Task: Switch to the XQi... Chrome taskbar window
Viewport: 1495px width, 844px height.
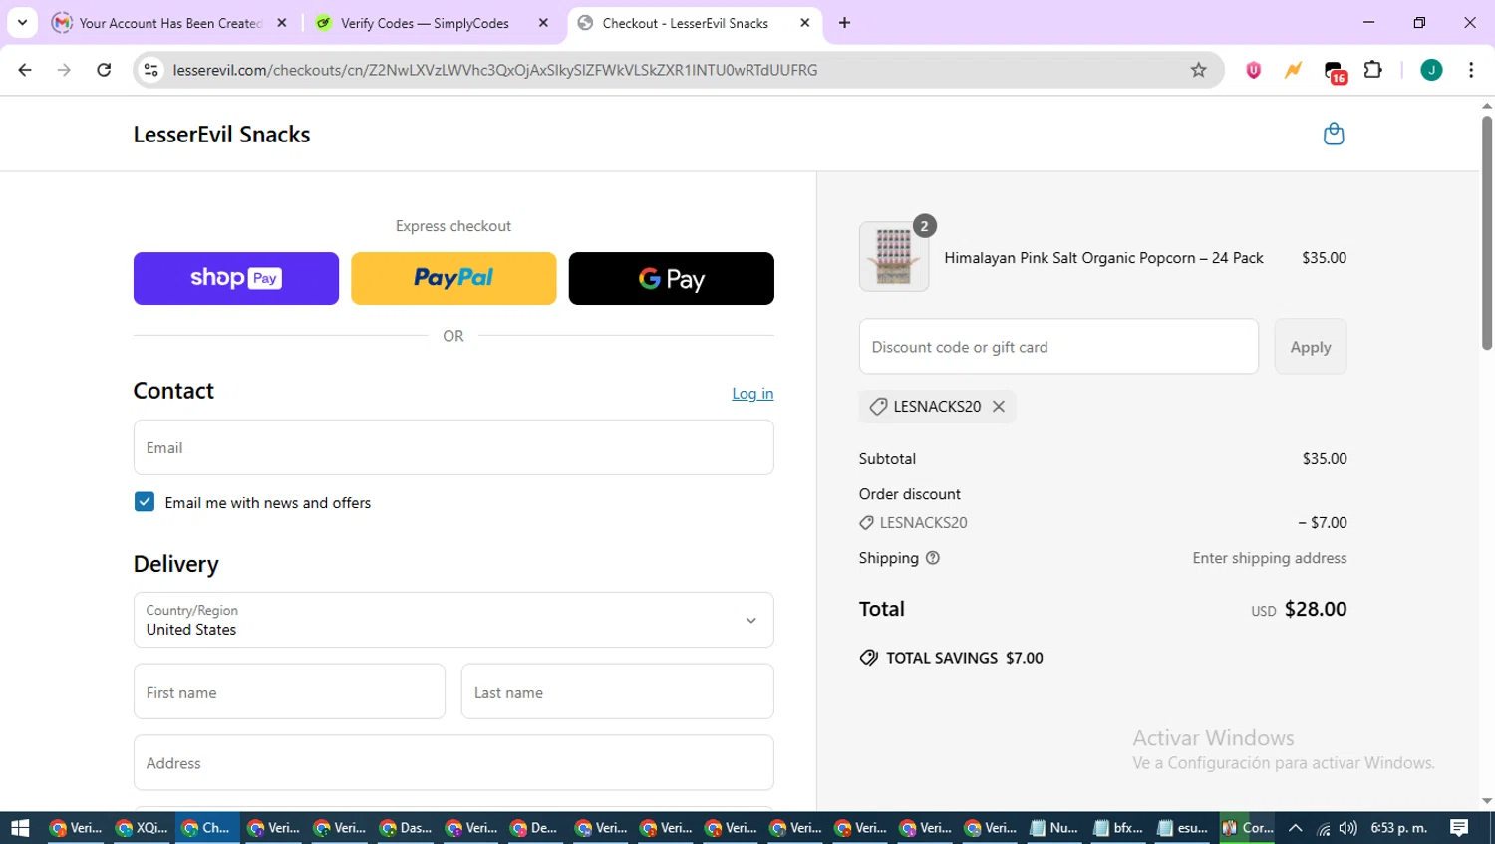Action: pyautogui.click(x=142, y=828)
